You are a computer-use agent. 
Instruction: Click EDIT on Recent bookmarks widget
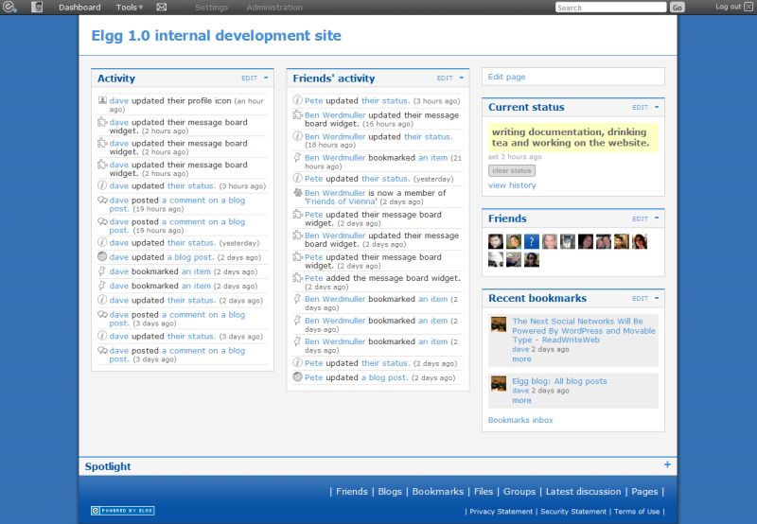pyautogui.click(x=641, y=298)
